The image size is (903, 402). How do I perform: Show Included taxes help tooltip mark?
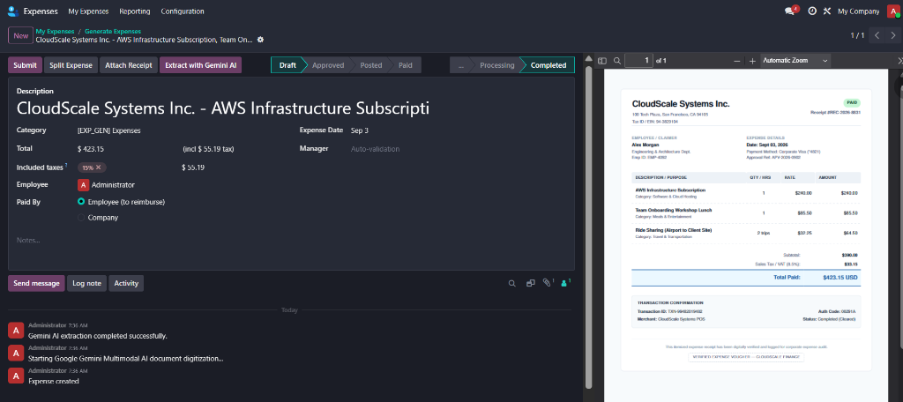[x=65, y=165]
